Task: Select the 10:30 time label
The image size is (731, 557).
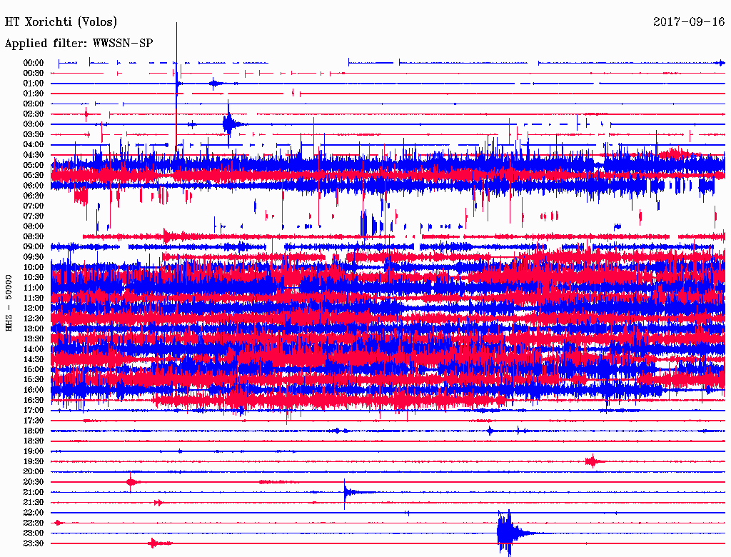Action: pos(34,278)
